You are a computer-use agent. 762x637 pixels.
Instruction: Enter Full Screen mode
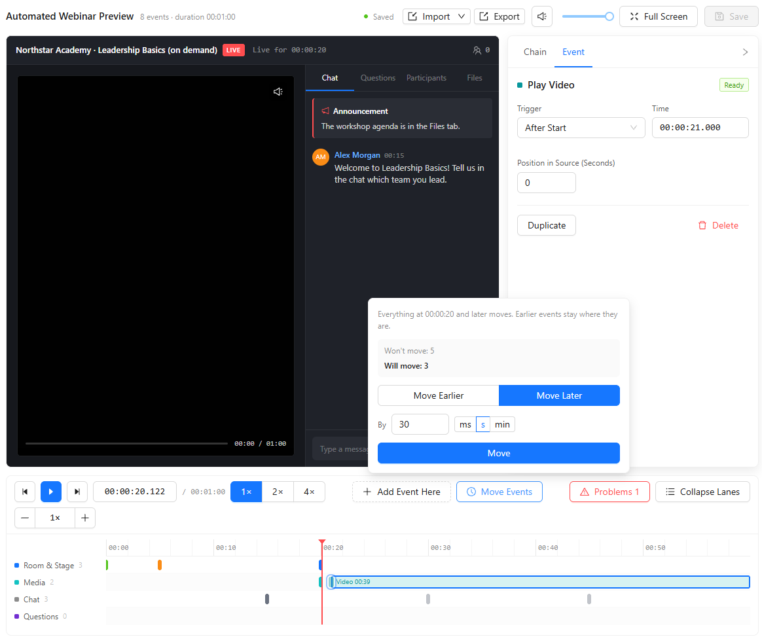click(659, 16)
